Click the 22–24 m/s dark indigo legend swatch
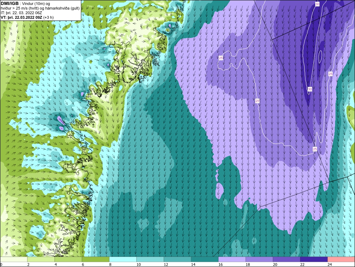355x267 pixels. (x=314, y=259)
